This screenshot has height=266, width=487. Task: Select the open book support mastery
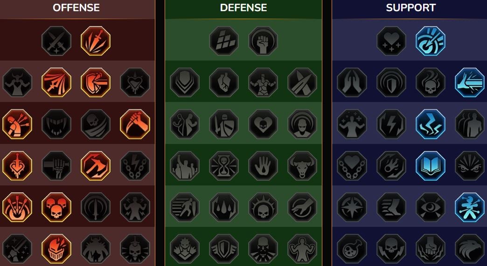click(x=431, y=165)
